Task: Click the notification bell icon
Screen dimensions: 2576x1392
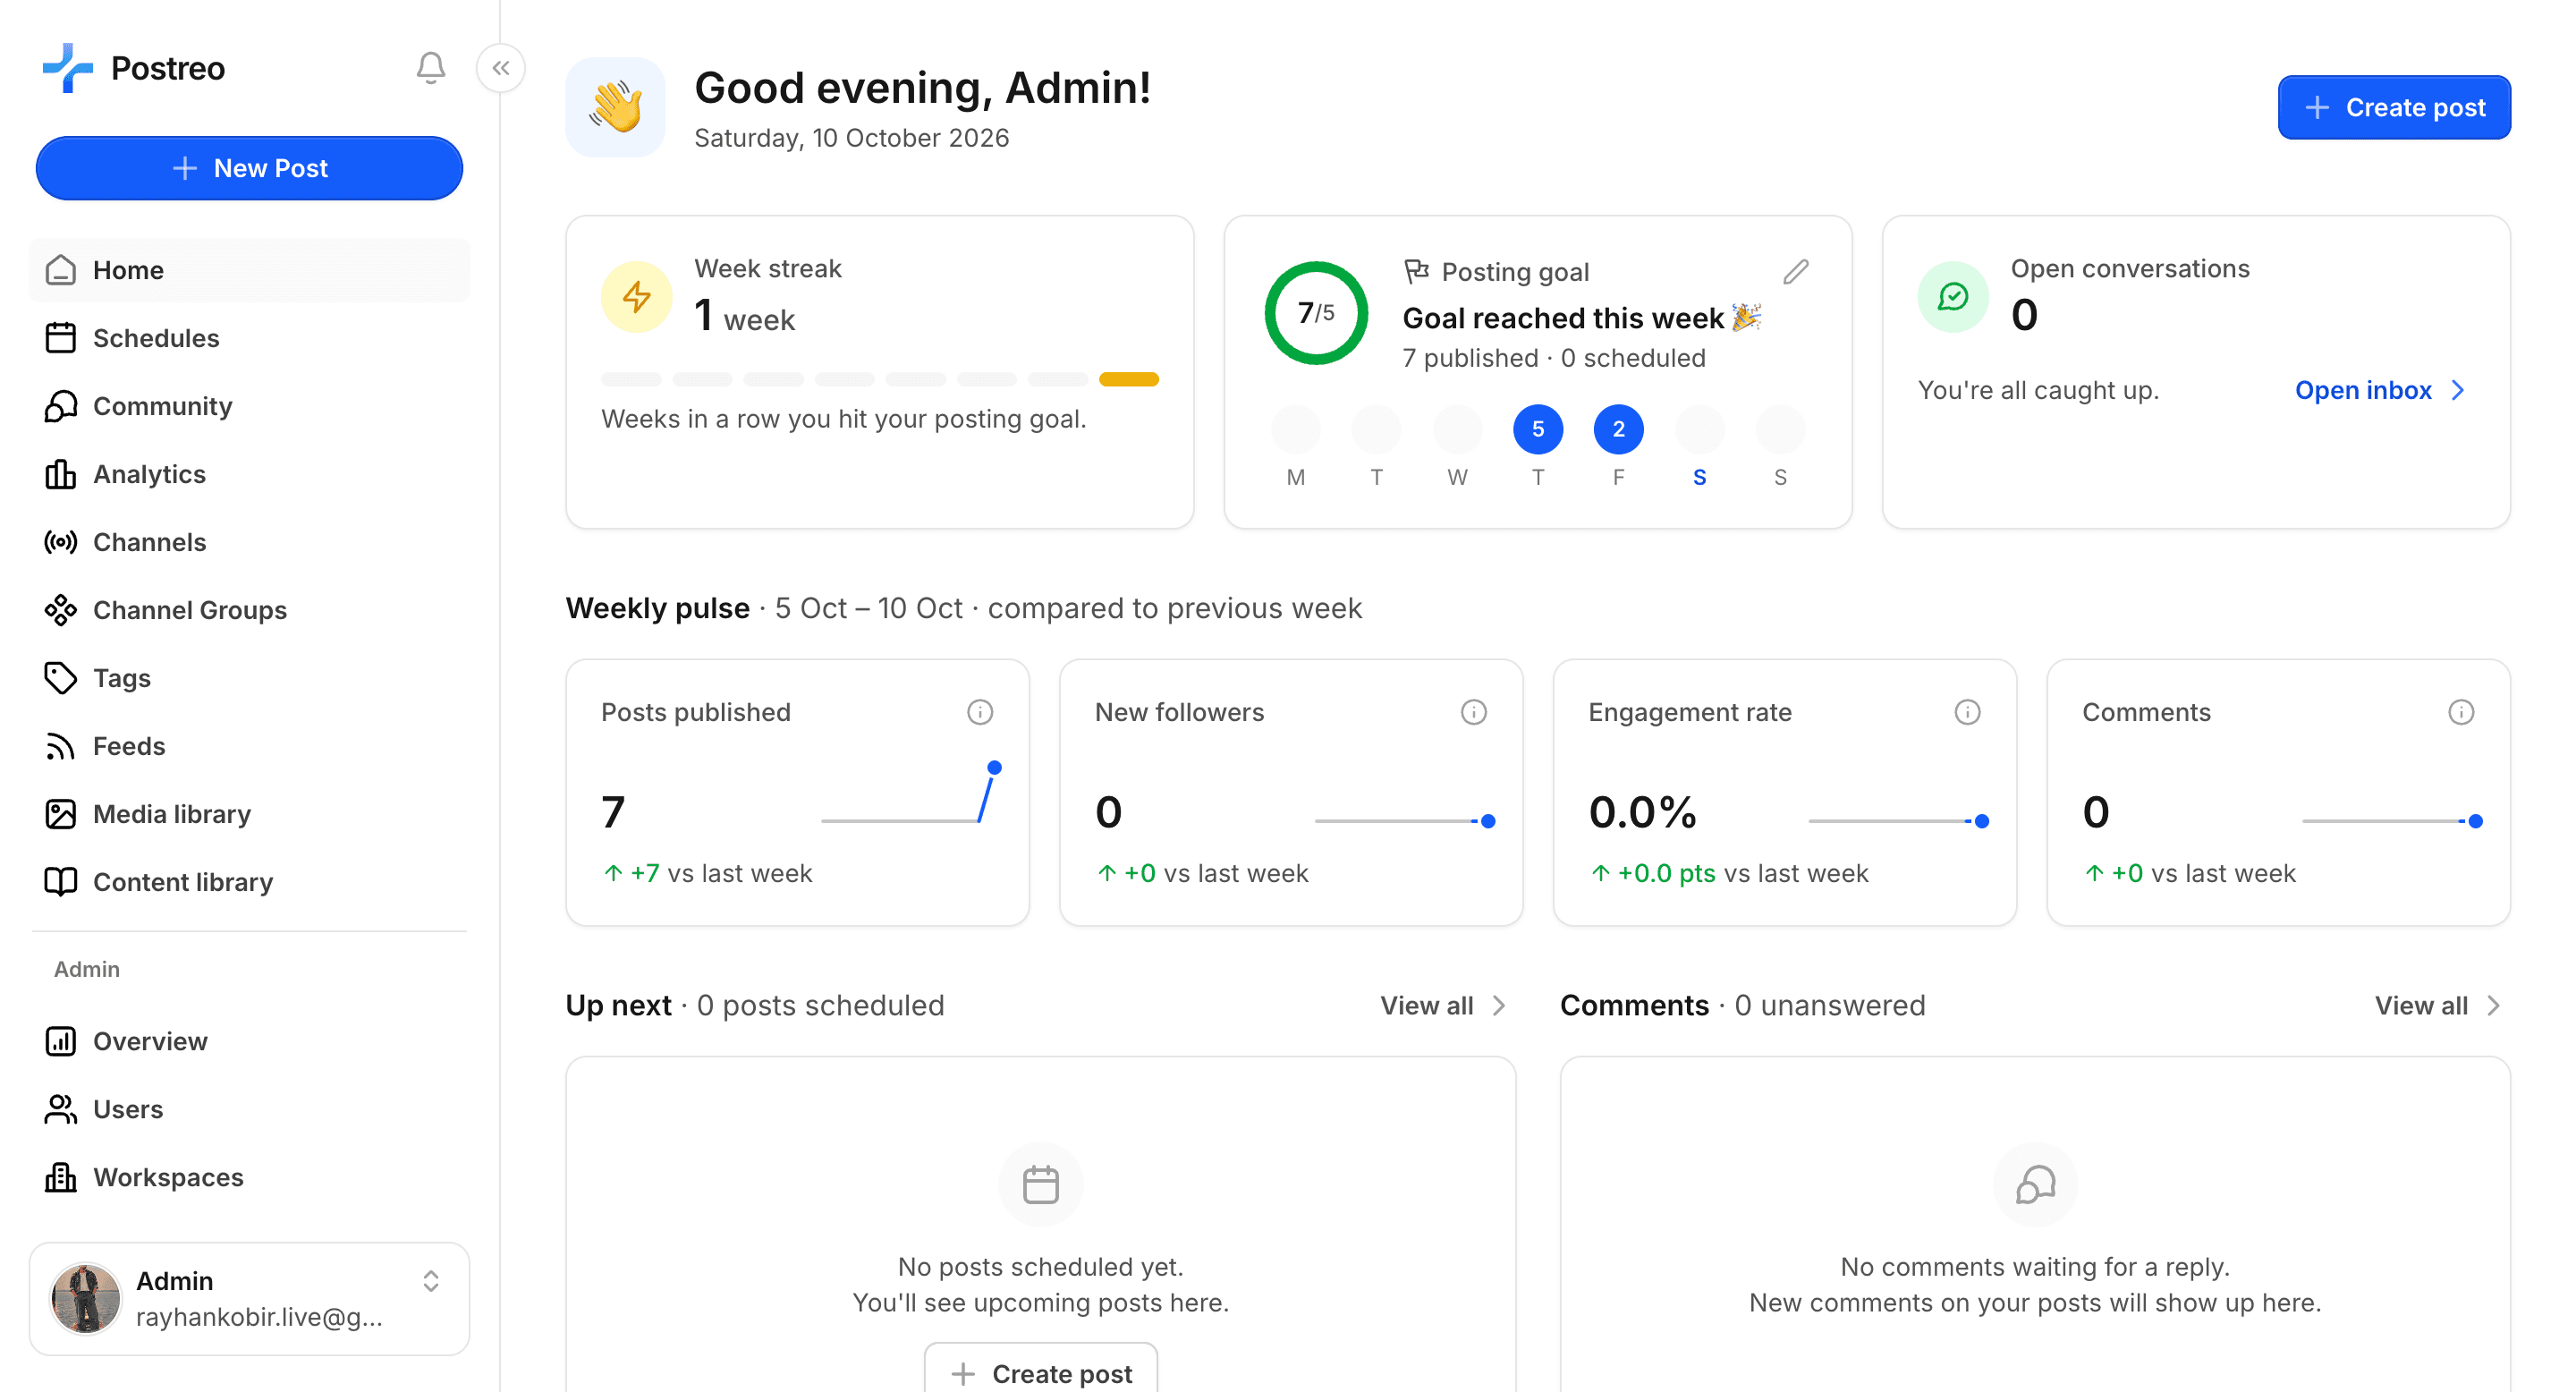Action: [430, 68]
